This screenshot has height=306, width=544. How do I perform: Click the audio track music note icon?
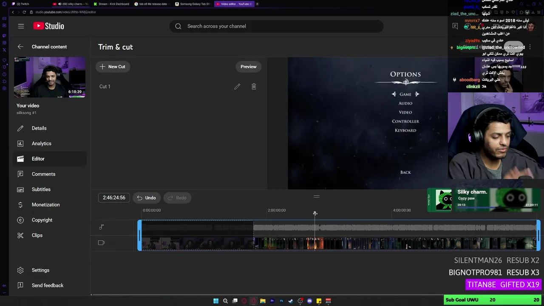point(101,227)
